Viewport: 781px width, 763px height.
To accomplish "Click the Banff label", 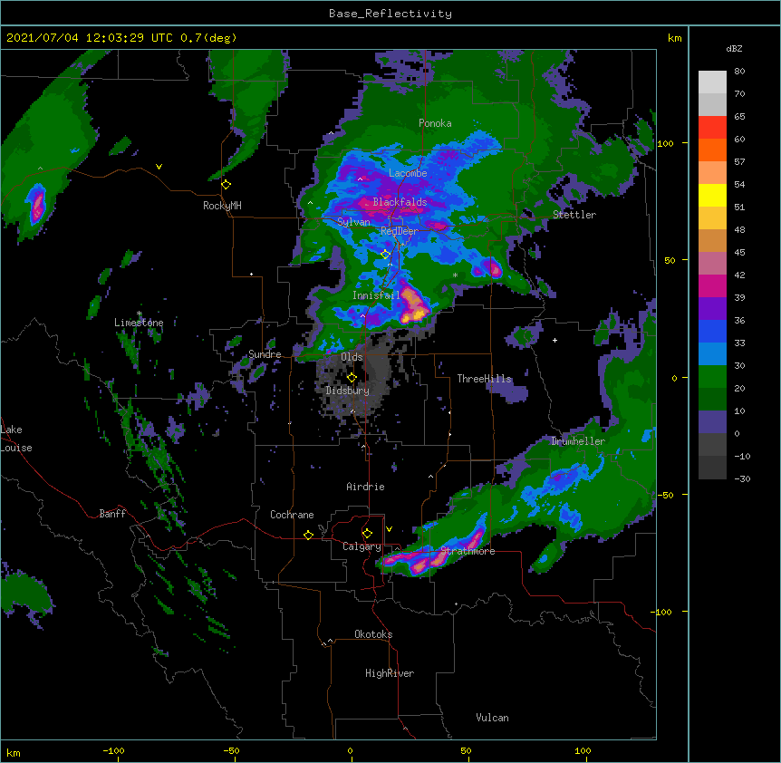I will click(112, 514).
